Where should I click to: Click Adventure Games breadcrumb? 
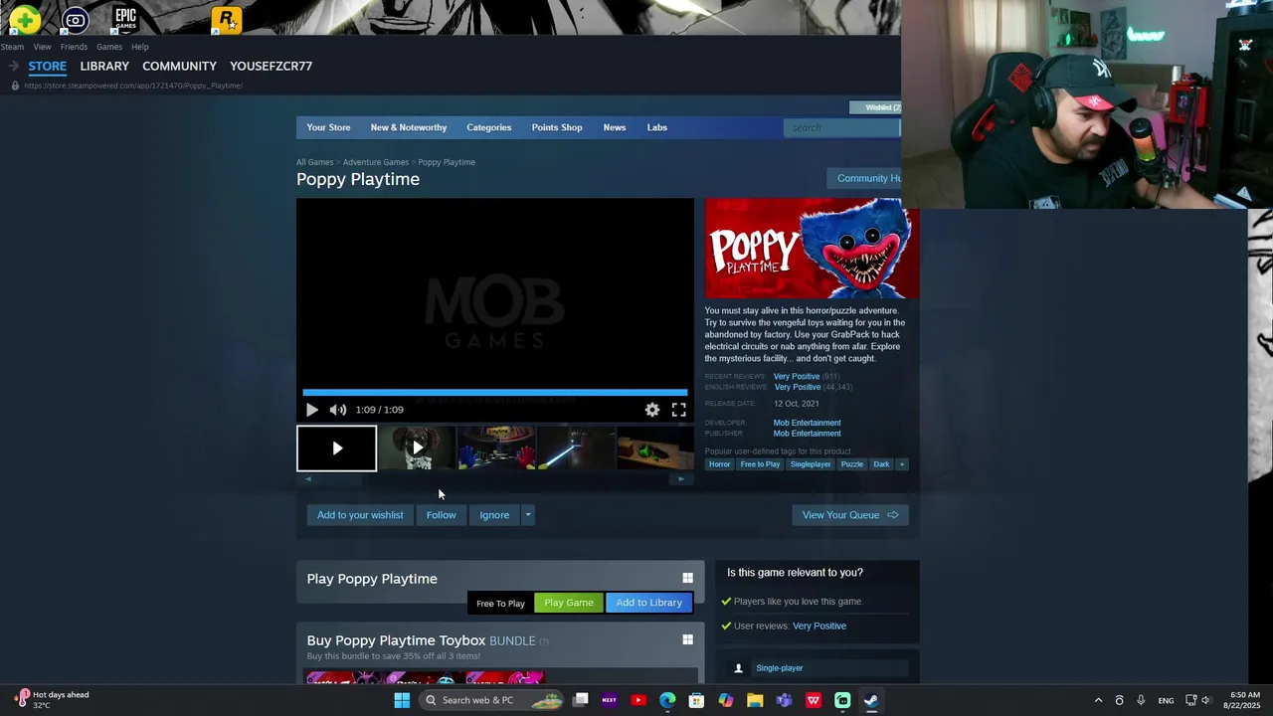click(x=375, y=162)
